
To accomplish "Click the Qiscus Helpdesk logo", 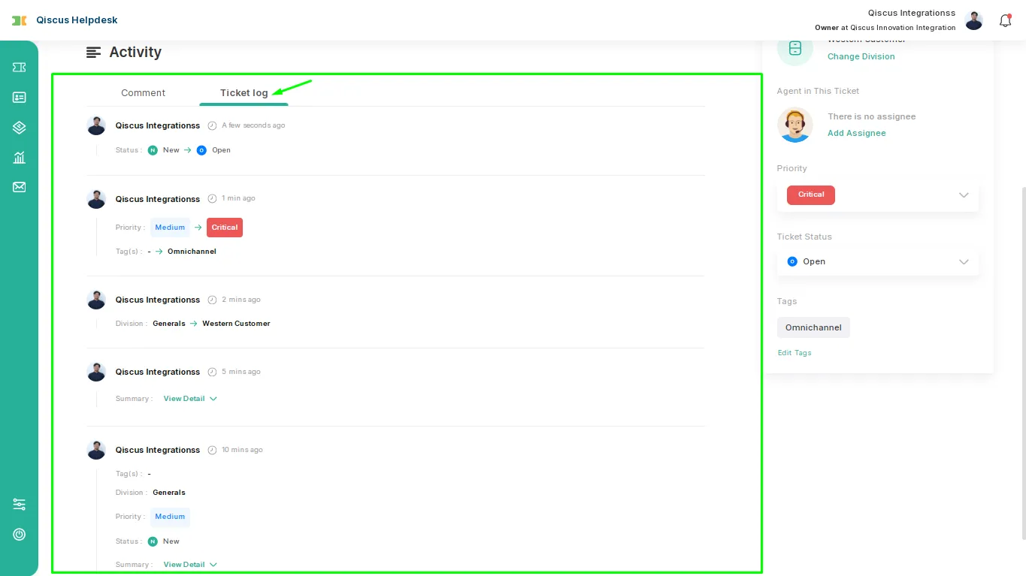I will [x=65, y=20].
